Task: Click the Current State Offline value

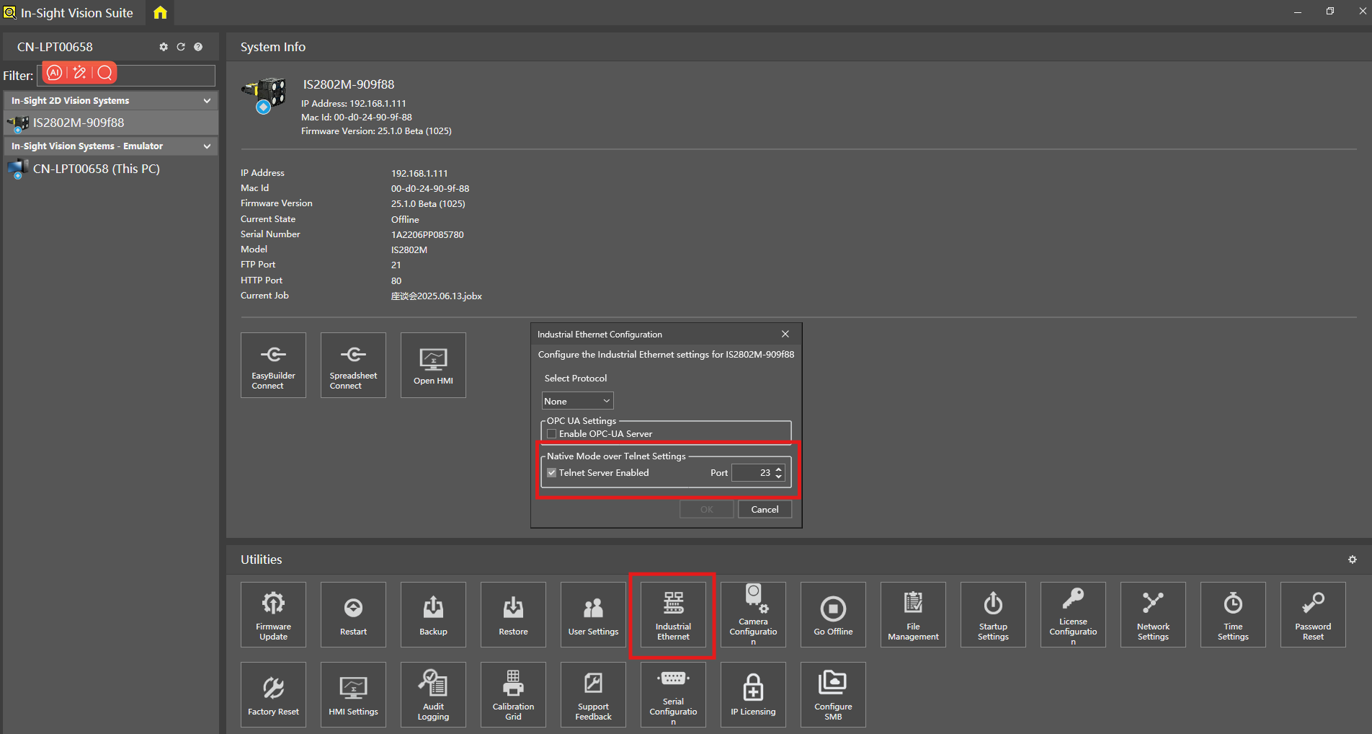Action: [405, 219]
